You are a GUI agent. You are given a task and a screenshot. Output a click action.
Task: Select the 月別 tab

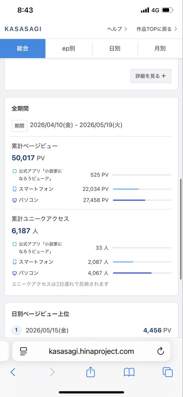coord(160,48)
